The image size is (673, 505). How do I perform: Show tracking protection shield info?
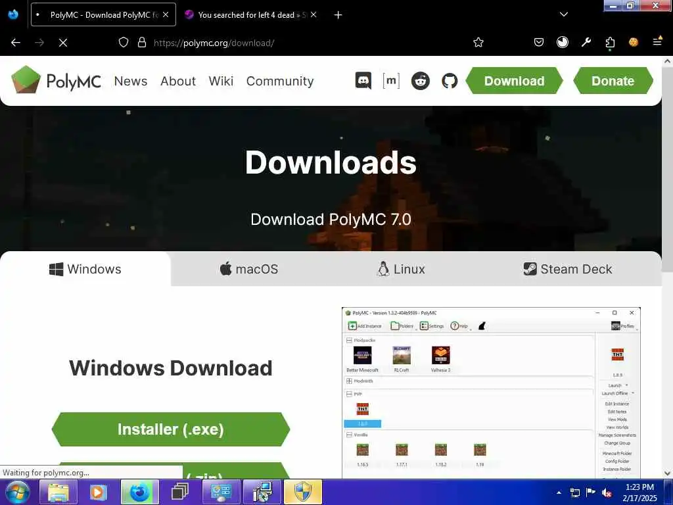point(124,42)
